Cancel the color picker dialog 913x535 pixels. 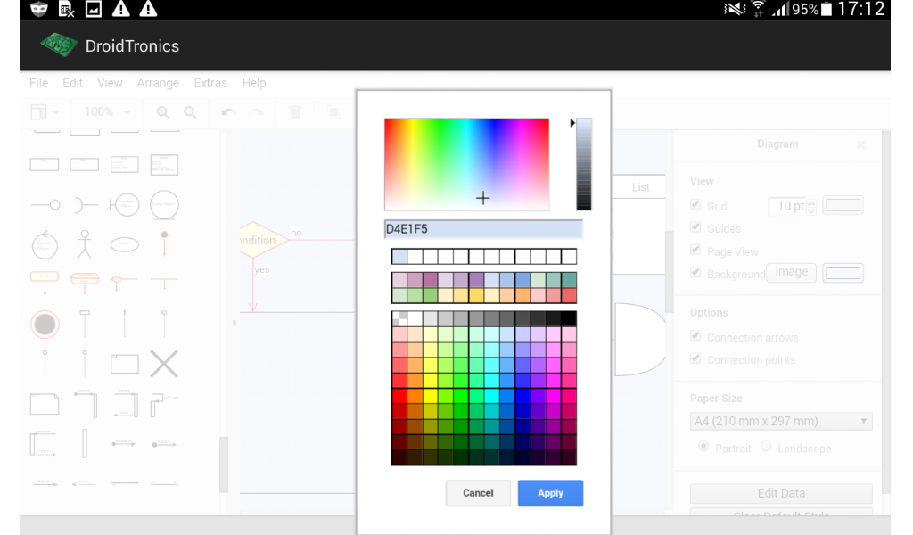pos(478,492)
